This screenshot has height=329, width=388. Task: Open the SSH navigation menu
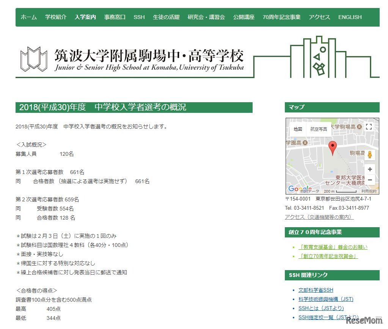139,17
